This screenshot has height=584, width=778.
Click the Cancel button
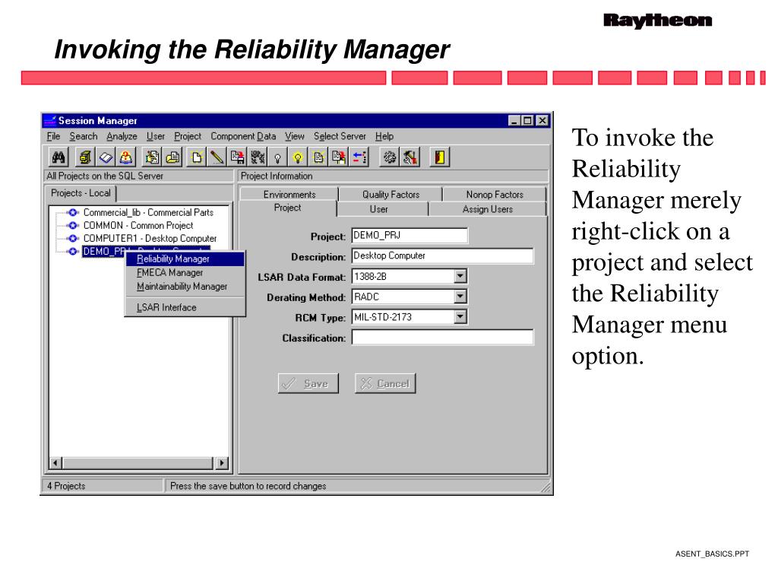point(385,383)
